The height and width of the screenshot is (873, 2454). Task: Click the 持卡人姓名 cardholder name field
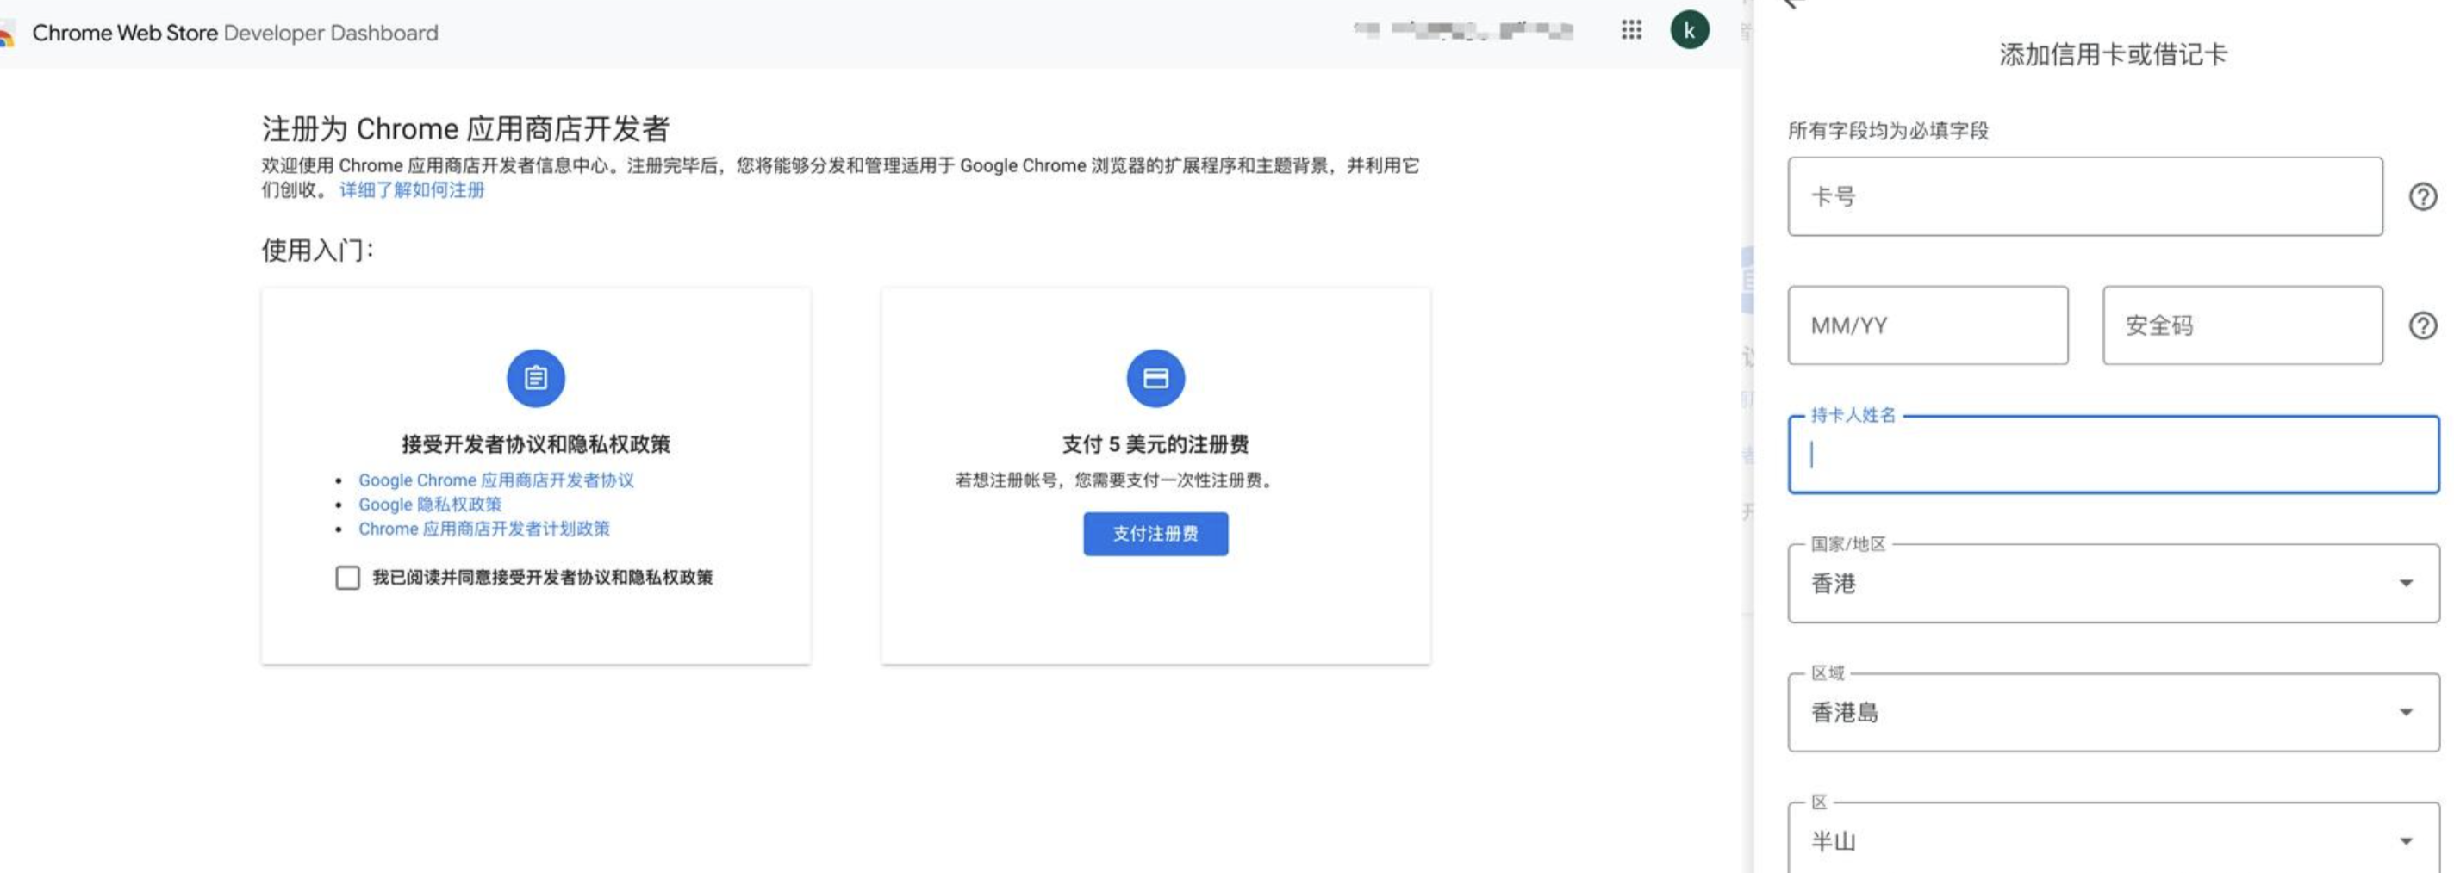point(2113,454)
